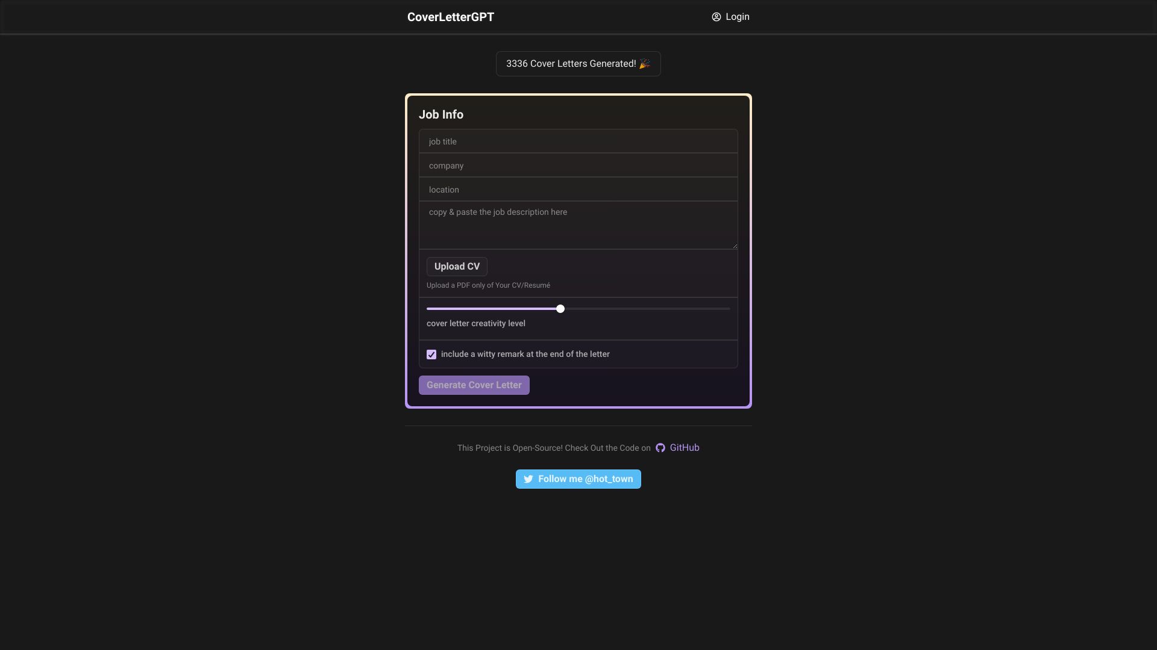Follow @hot_town on Twitter

click(x=578, y=478)
